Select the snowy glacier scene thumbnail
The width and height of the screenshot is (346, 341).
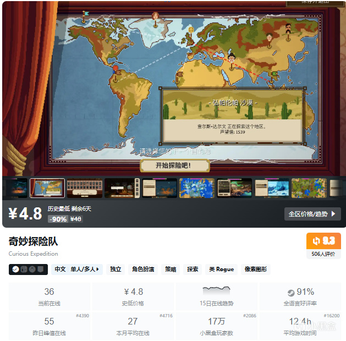coord(272,188)
